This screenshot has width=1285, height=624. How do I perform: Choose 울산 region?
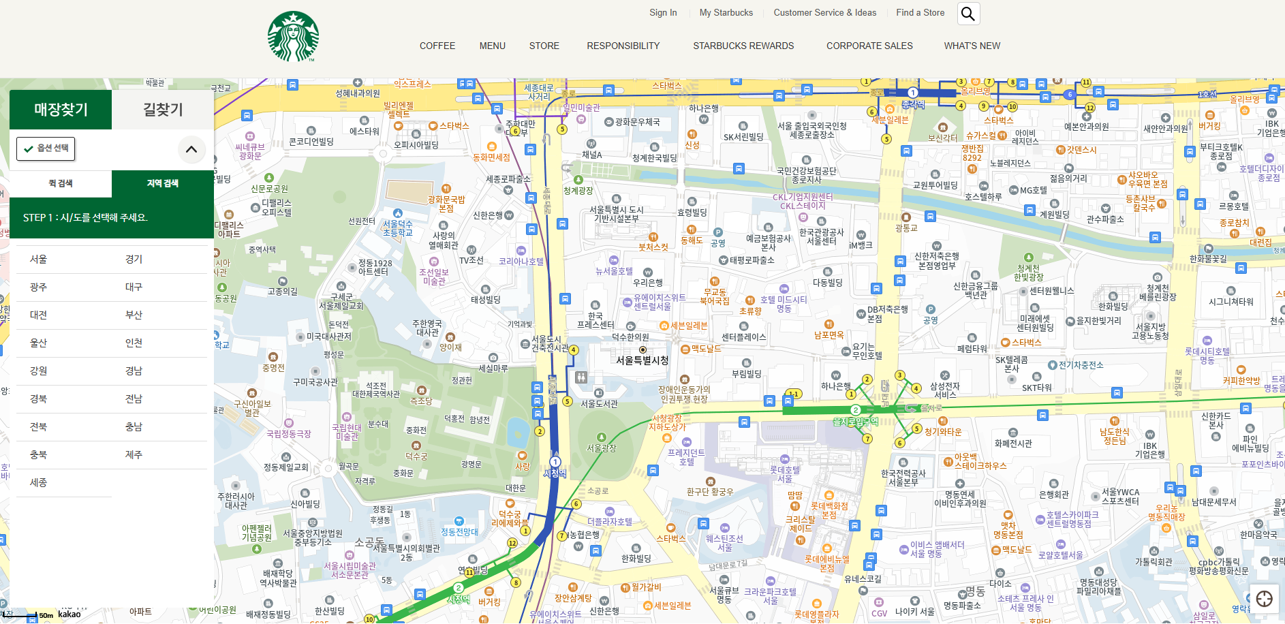pyautogui.click(x=39, y=343)
